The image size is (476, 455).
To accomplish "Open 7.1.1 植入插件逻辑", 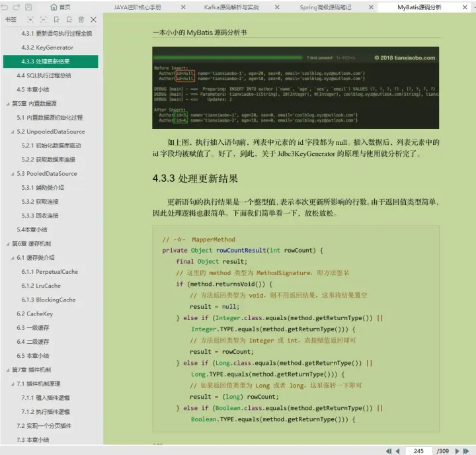I will (45, 397).
